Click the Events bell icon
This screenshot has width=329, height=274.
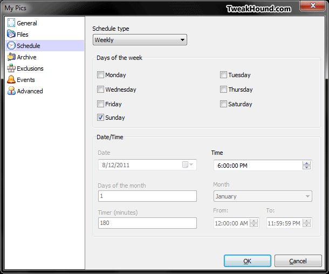click(x=11, y=79)
